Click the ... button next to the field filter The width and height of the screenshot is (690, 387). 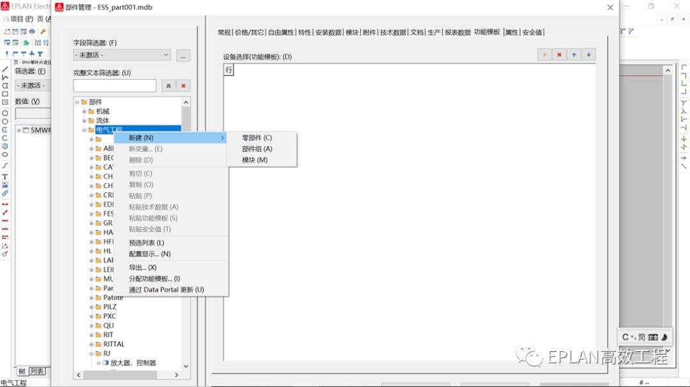[x=183, y=56]
